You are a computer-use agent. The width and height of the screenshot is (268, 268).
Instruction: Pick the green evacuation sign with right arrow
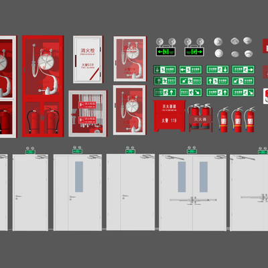tap(243, 70)
